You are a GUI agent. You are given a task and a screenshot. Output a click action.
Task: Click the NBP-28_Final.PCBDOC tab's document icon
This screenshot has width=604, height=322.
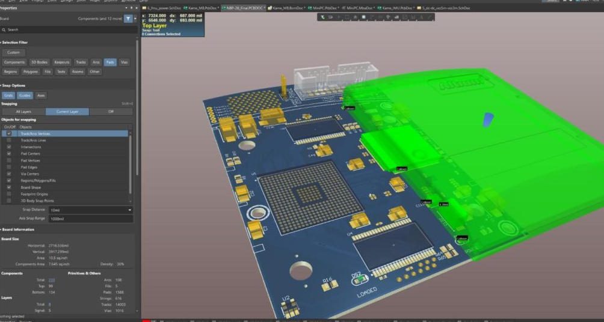tap(224, 8)
